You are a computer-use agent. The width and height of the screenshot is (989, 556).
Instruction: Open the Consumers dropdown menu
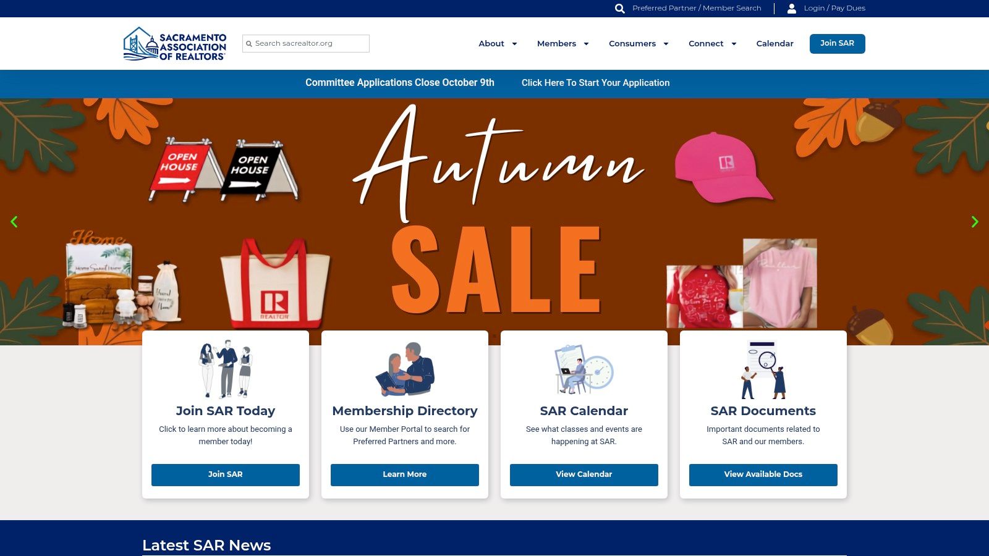click(639, 44)
